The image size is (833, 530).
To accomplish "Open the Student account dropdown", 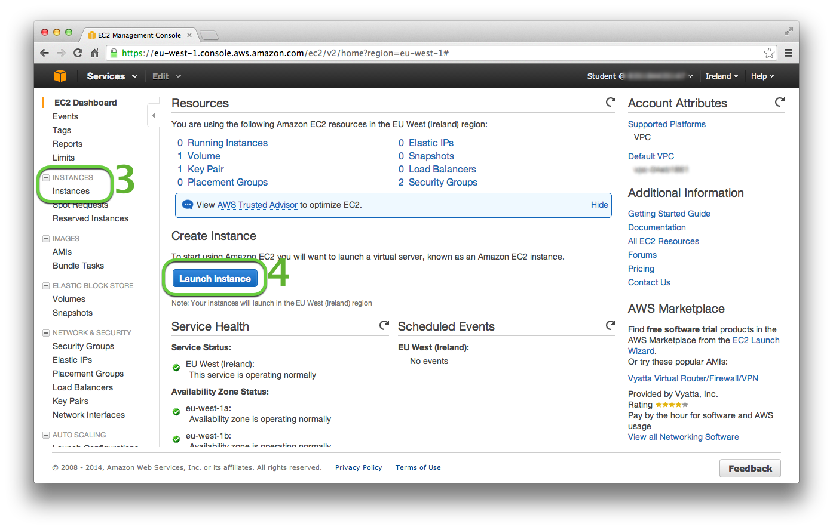I will (639, 76).
